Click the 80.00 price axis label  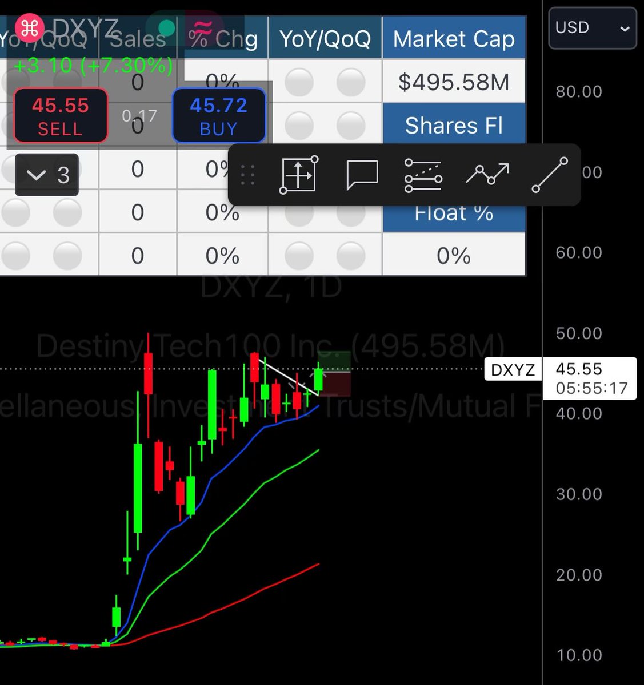pos(579,91)
